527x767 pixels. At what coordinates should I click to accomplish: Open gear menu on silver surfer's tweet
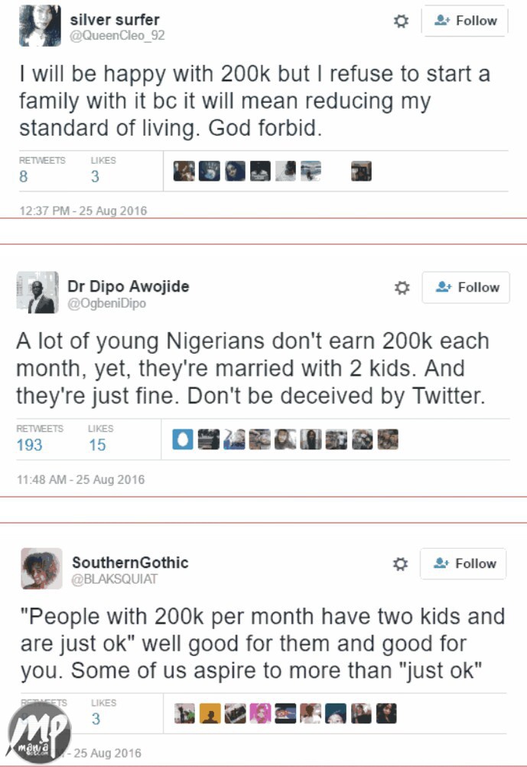click(x=401, y=21)
